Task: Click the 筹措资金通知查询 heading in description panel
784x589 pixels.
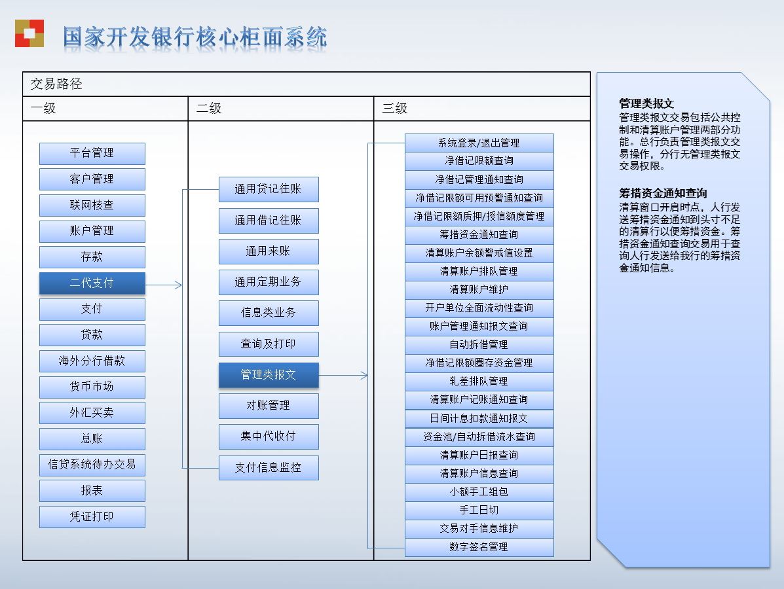Action: click(x=663, y=193)
